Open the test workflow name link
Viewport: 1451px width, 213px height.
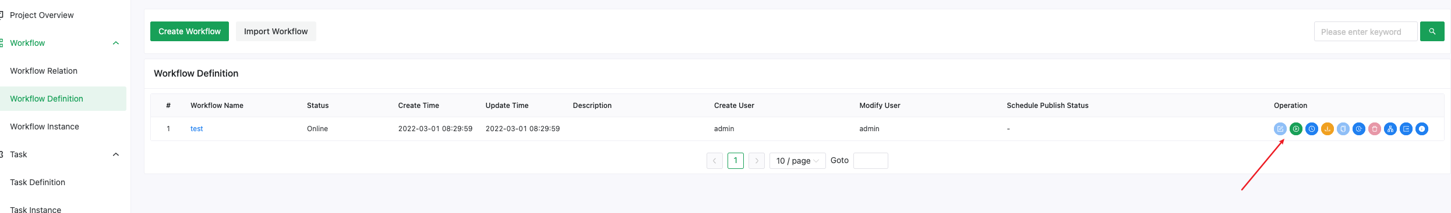(196, 129)
